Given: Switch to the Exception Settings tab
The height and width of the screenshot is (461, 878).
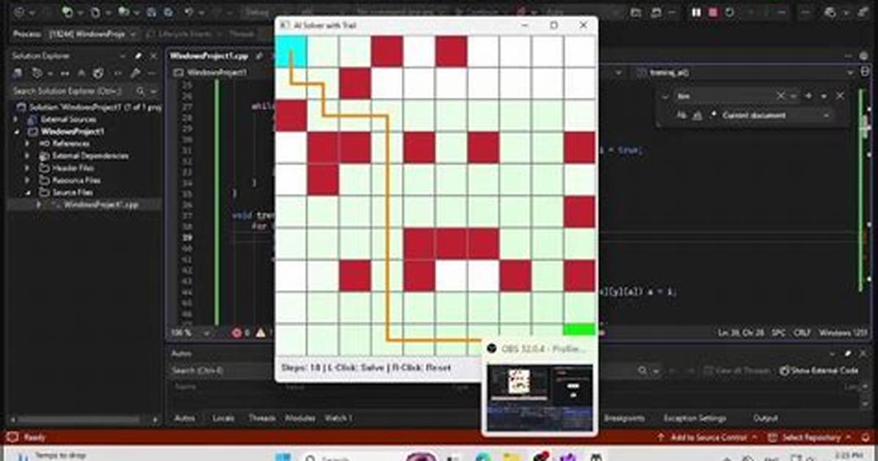Looking at the screenshot, I should 694,418.
